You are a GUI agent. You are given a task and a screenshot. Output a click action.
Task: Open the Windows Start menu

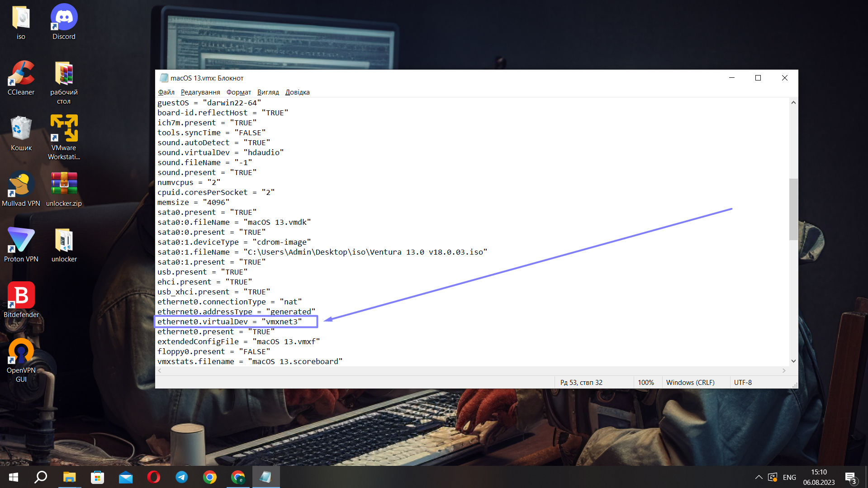pyautogui.click(x=14, y=477)
